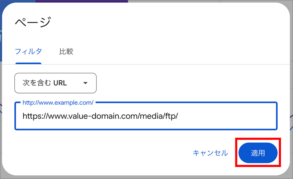Click the http://www.example.com/ field label
The height and width of the screenshot is (179, 293).
click(57, 103)
